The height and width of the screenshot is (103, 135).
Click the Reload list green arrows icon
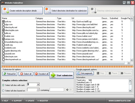(x=5, y=74)
